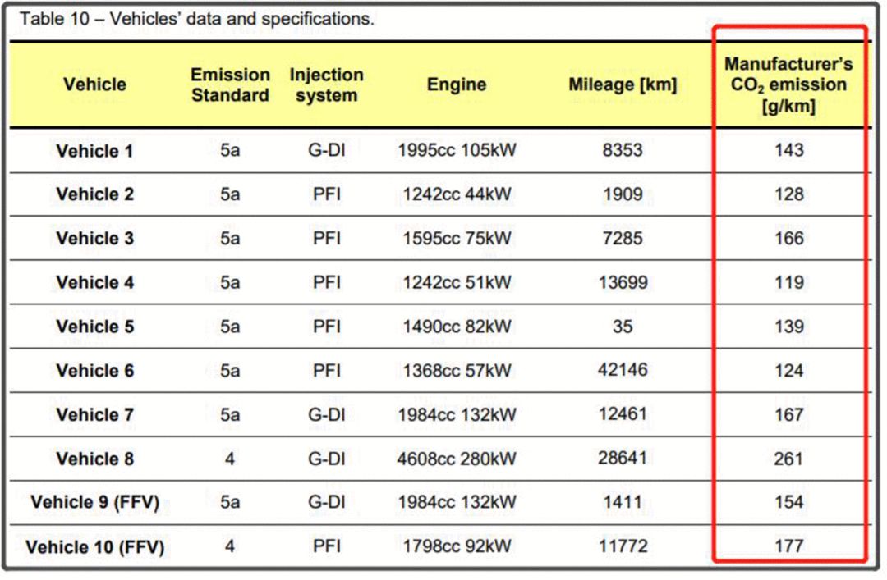
Task: Click the mileage value 42146
Action: 623,370
